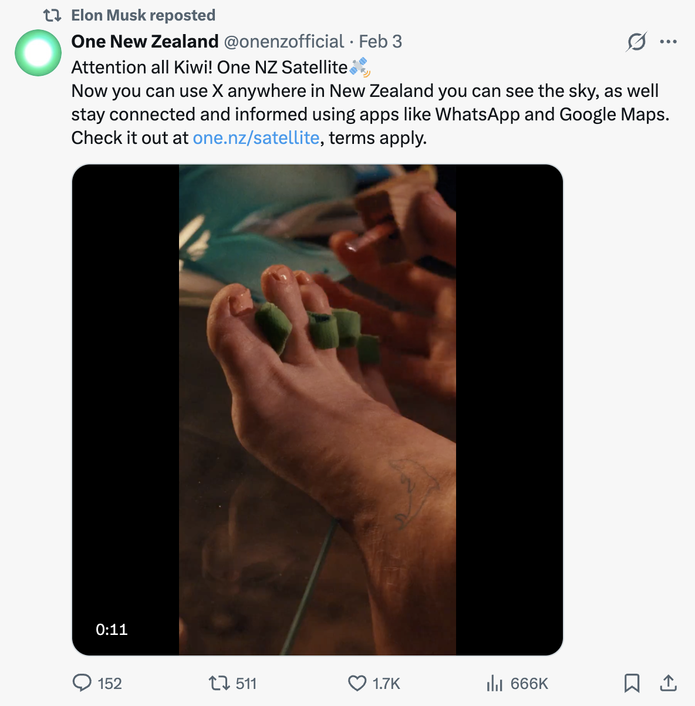Click the 0:11 video duration badge

112,630
